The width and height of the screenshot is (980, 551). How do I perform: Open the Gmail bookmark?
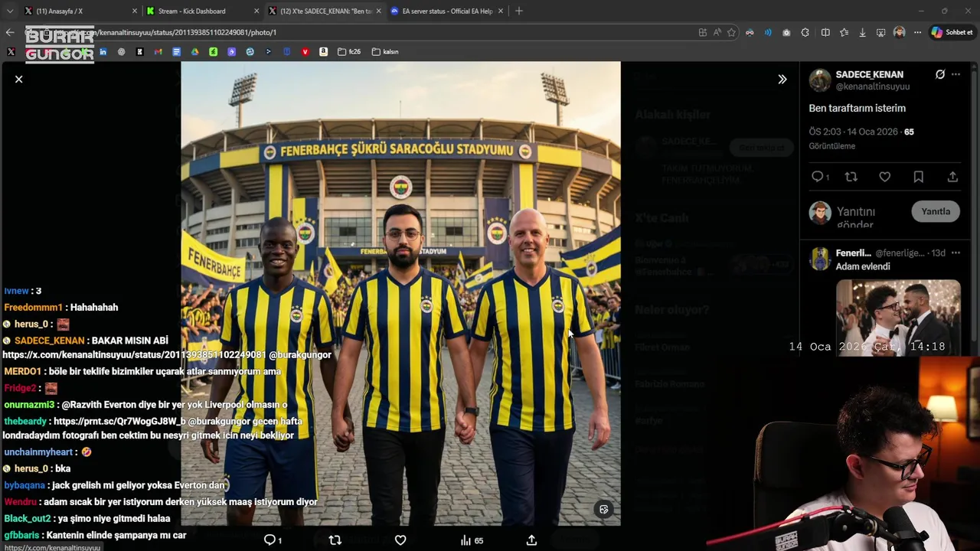(158, 51)
